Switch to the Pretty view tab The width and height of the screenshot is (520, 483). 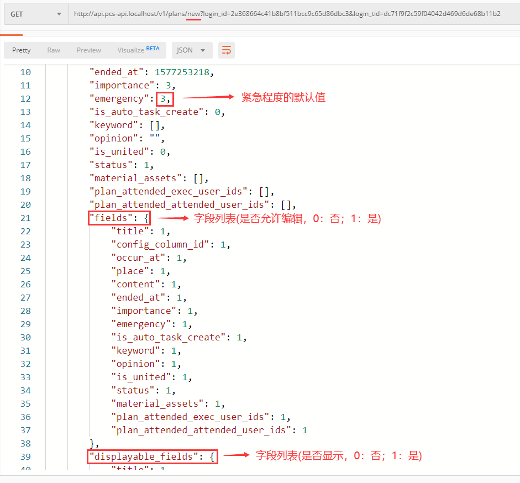pyautogui.click(x=22, y=50)
